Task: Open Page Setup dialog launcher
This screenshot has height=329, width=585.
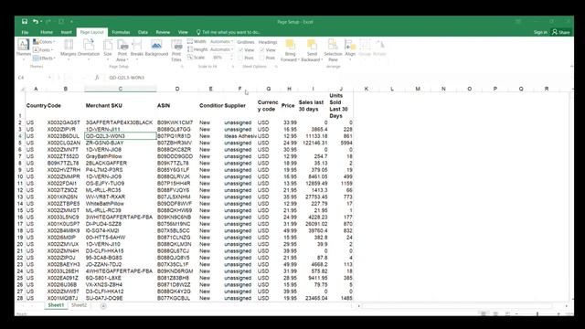Action: point(182,67)
